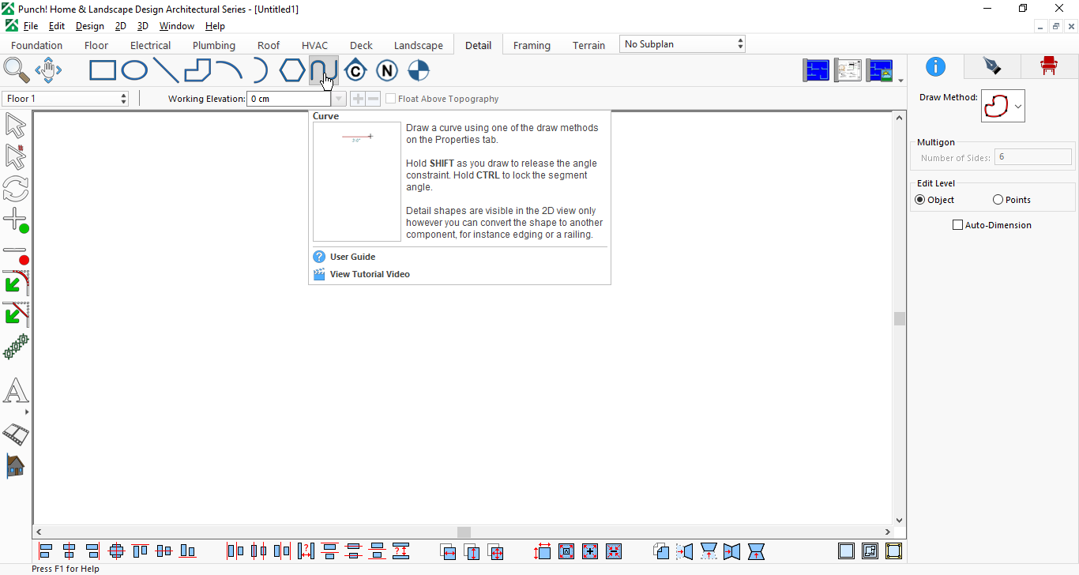The height and width of the screenshot is (575, 1079).
Task: Open the Design menu
Action: (x=90, y=26)
